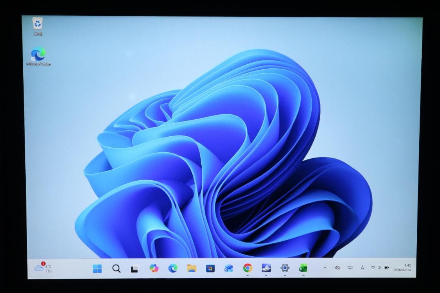The height and width of the screenshot is (293, 440).
Task: Open battery status tray icon
Action: [x=386, y=268]
